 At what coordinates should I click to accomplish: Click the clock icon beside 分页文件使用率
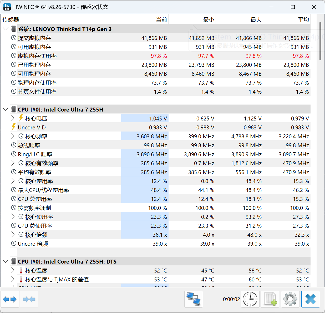coord(14,92)
